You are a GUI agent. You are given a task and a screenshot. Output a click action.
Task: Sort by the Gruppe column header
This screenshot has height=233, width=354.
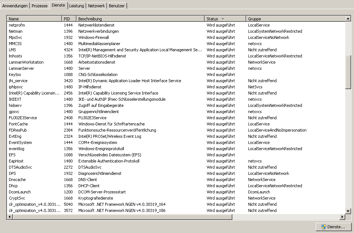[295, 19]
